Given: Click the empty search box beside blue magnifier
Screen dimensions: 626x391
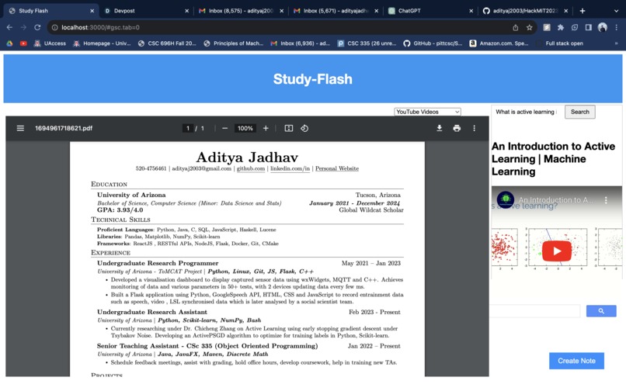Looking at the screenshot, I should 535,311.
